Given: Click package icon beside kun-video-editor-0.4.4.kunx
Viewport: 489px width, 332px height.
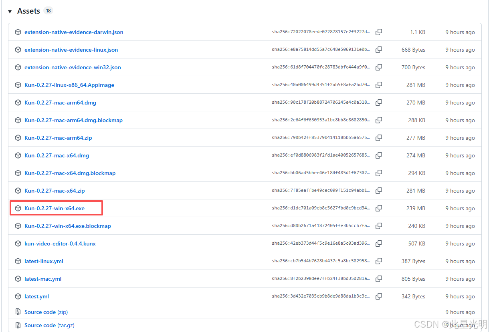Looking at the screenshot, I should pos(18,243).
